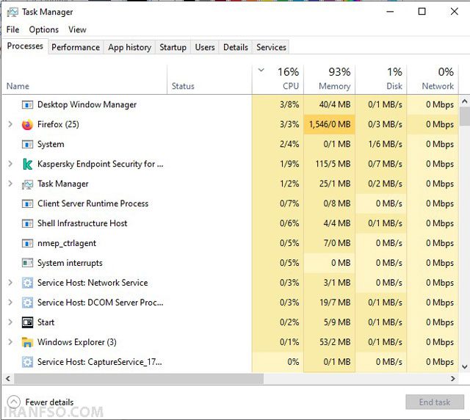Click Client Server Runtime CPU value 0/7%

pos(289,203)
